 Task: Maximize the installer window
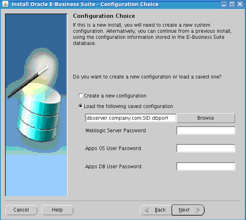232,4
